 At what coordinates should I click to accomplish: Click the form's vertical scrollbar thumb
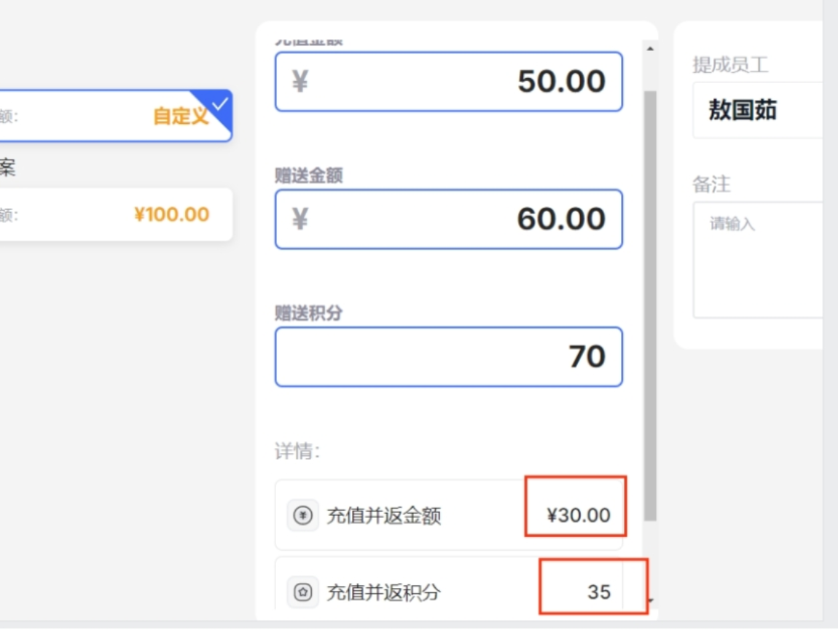click(x=649, y=306)
